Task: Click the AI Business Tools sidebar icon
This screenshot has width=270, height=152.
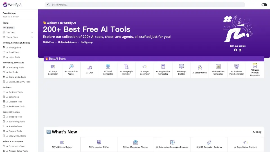Action: pos(4,92)
